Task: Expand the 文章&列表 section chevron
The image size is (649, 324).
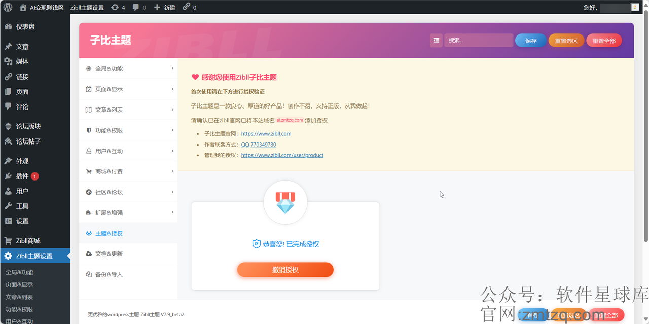Action: 172,110
